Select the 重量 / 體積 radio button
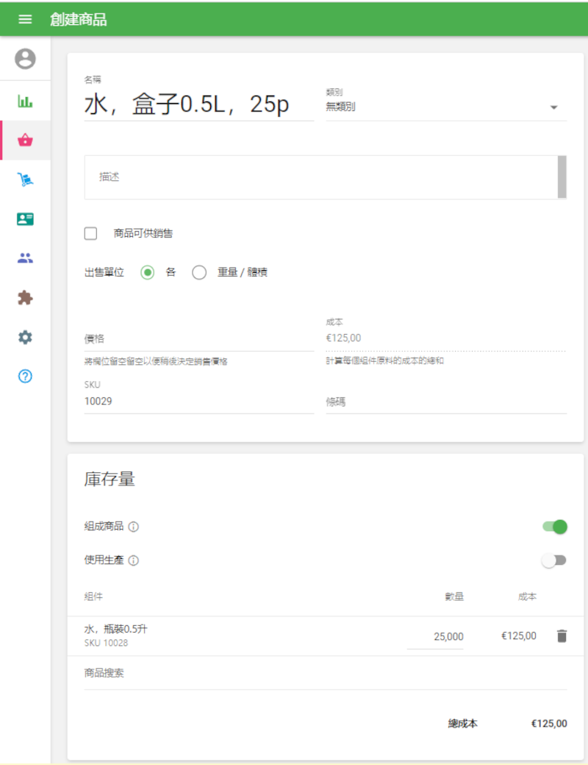Image resolution: width=588 pixels, height=765 pixels. tap(199, 272)
